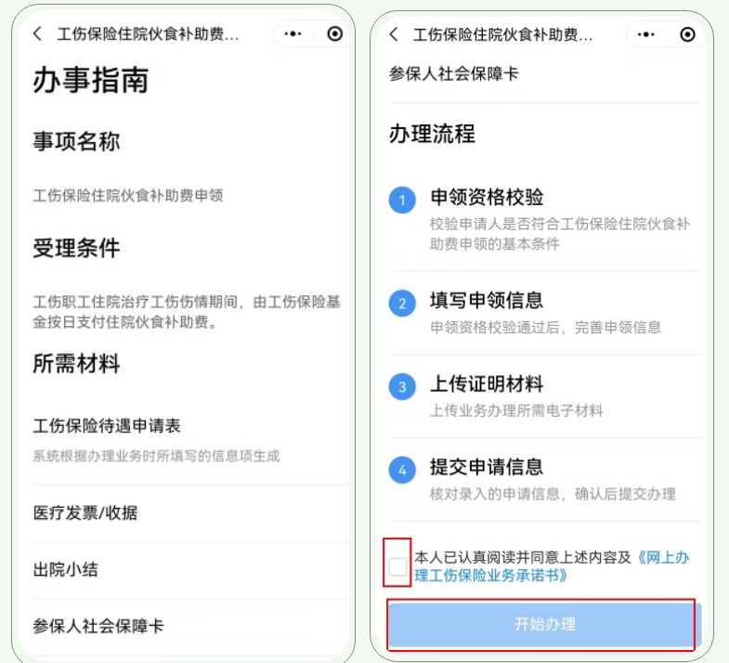Viewport: 729px width, 663px height.
Task: Select the step 3 circle for 上传证明材料
Action: (x=402, y=387)
